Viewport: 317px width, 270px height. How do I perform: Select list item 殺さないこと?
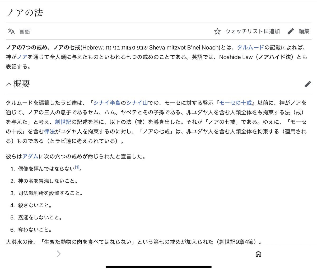(35, 205)
